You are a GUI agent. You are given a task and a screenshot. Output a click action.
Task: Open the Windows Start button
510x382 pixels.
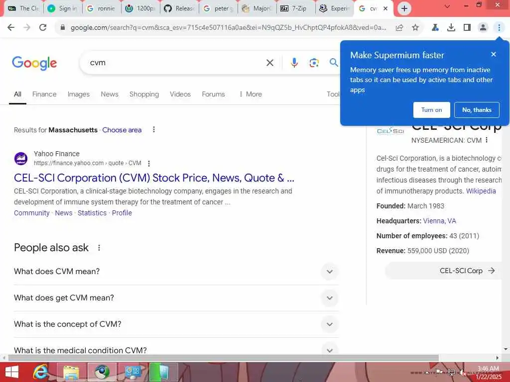12,372
